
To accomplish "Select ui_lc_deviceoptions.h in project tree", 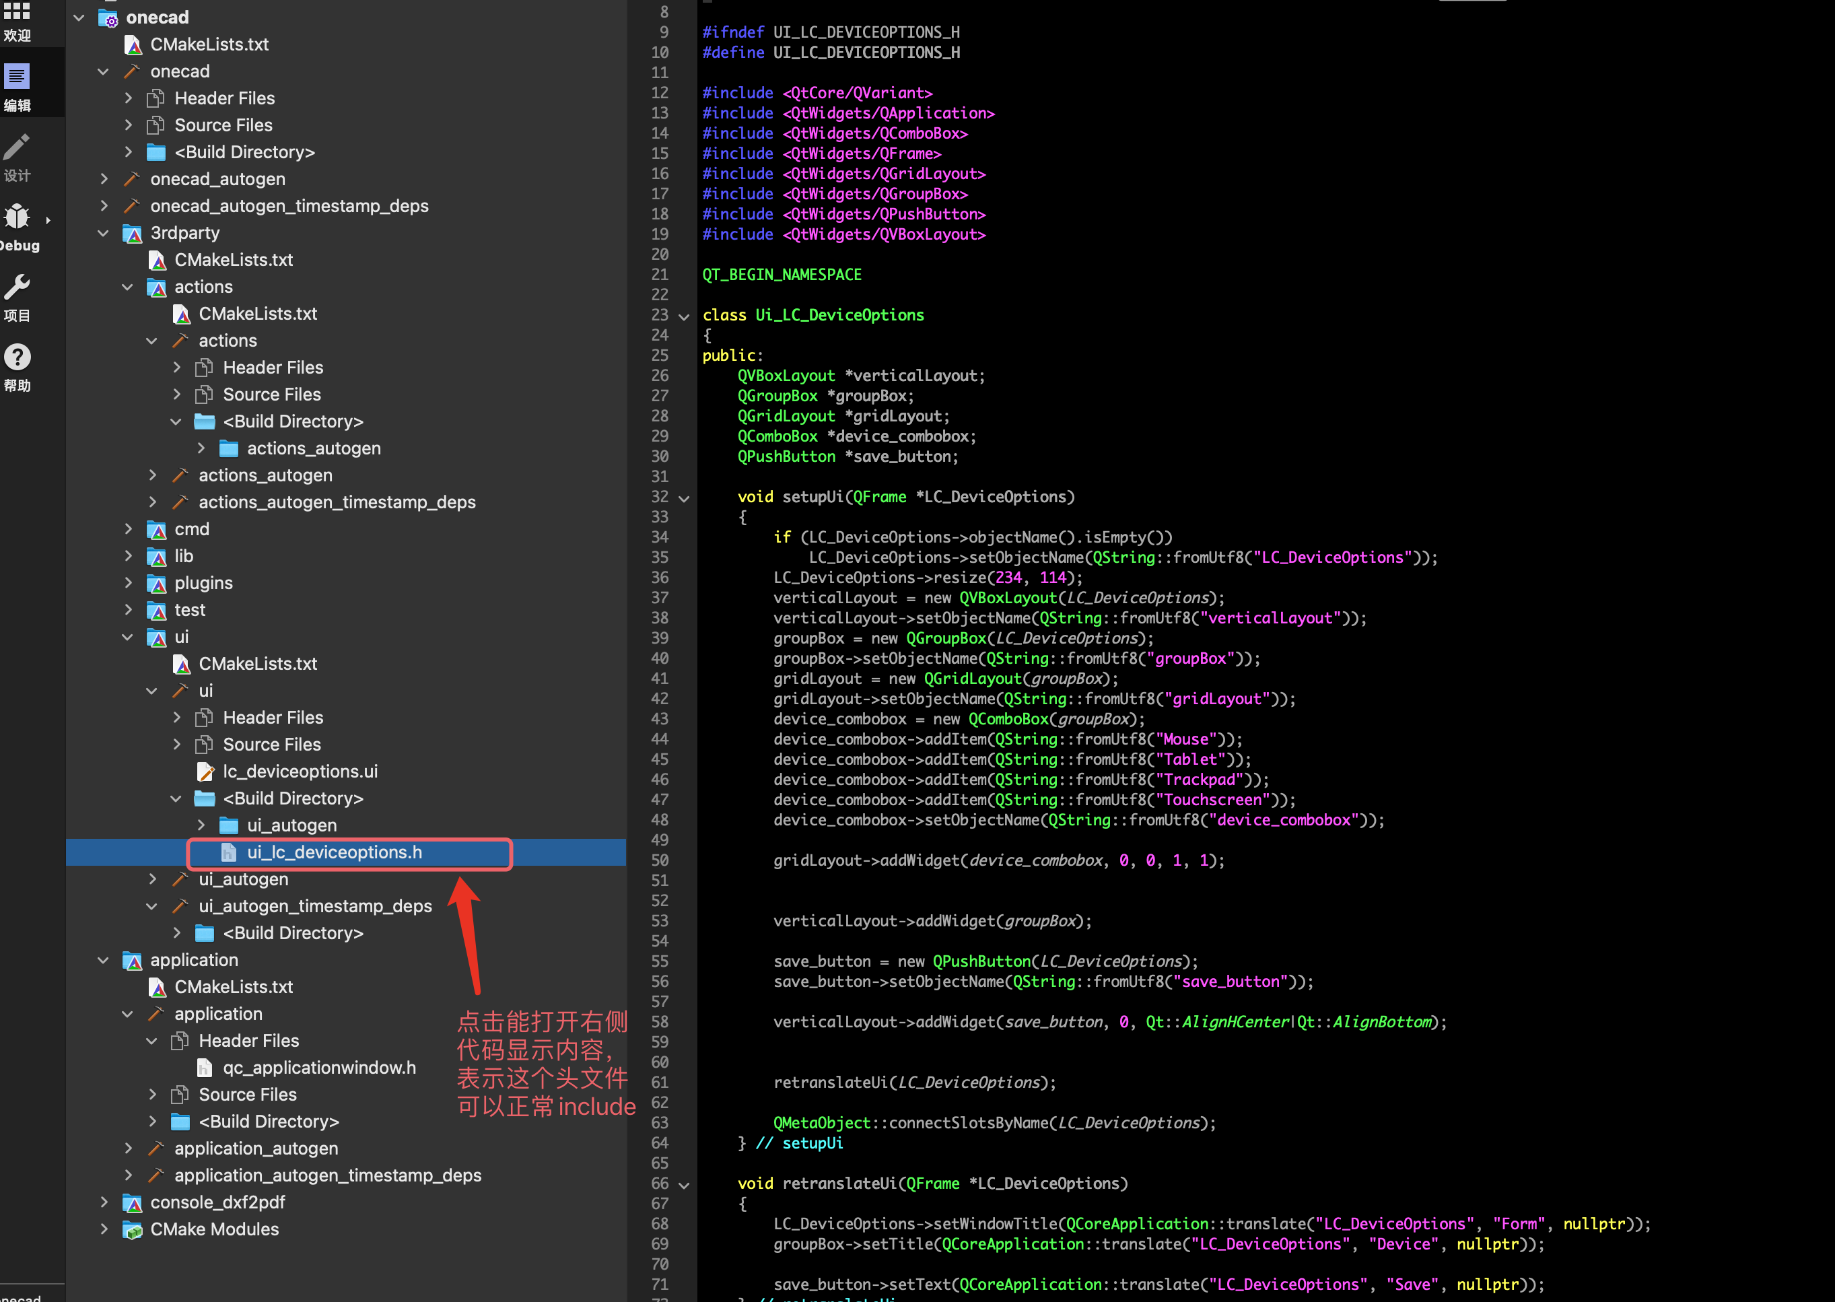I will point(335,852).
